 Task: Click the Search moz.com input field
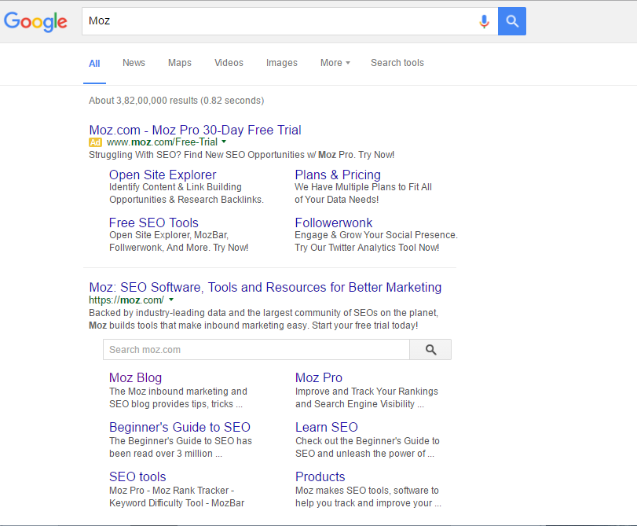pos(256,349)
